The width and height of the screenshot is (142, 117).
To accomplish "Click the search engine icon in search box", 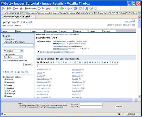I will click(x=96, y=9).
